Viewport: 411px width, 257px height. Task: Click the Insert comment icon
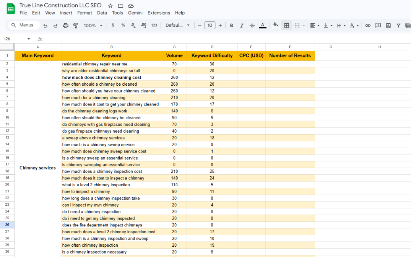pos(378,26)
